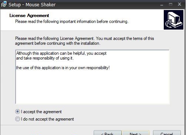Cancel the Mouse Shaker installation

pos(167,133)
